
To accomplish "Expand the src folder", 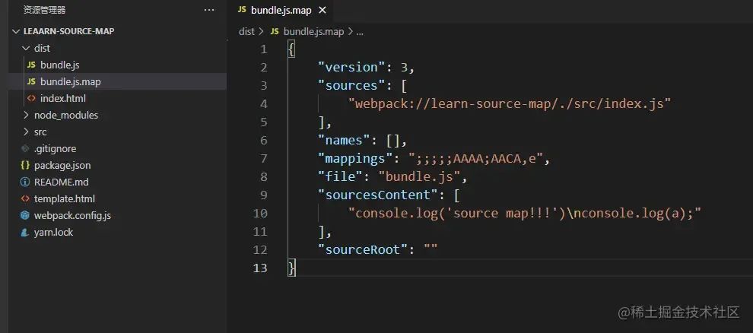I will coord(26,132).
